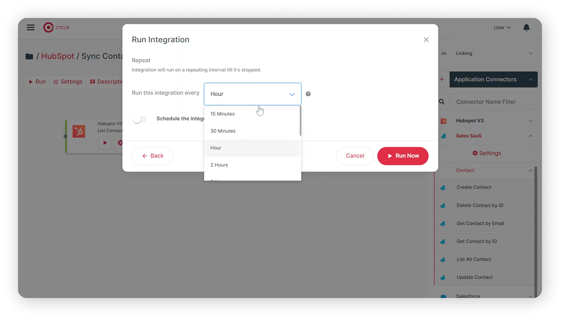Screen dimensions: 563x319
Task: Click the Hubspot V3 connector icon in the sidebar
Action: pyautogui.click(x=443, y=120)
